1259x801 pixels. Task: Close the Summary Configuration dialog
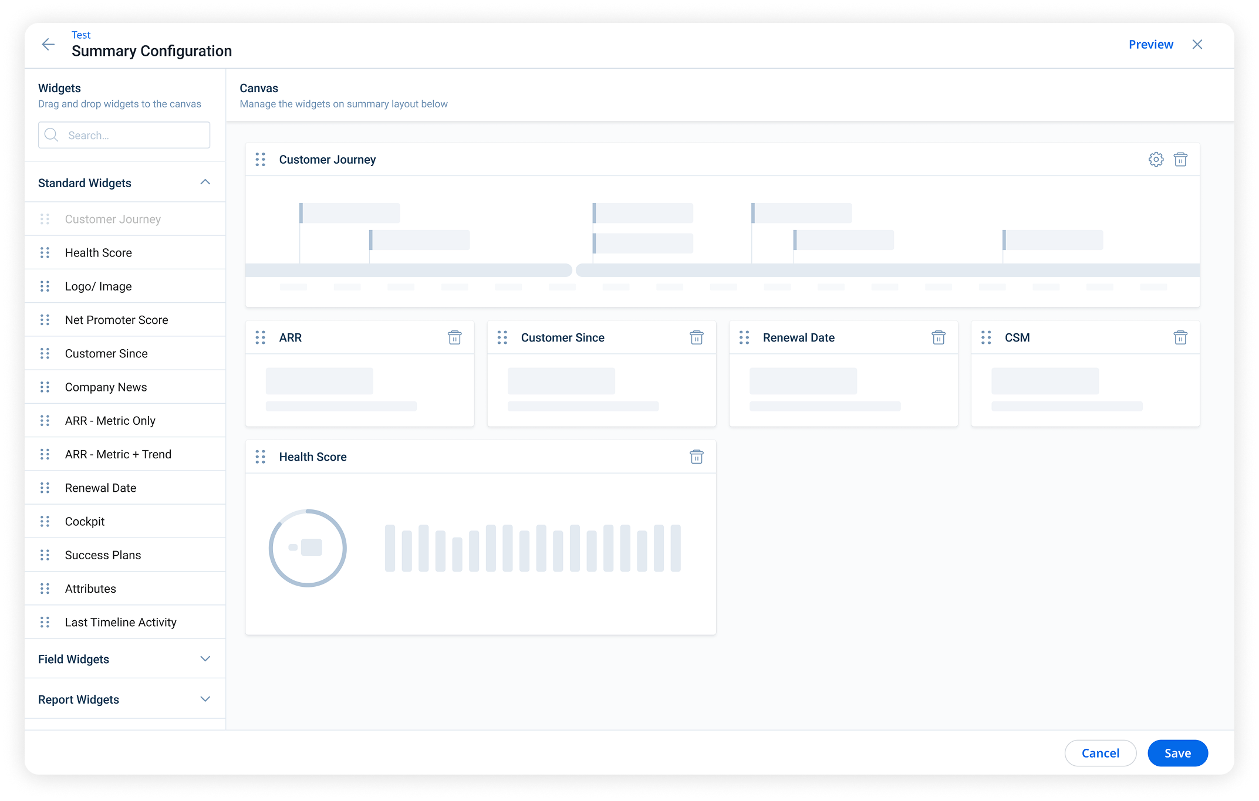coord(1197,44)
